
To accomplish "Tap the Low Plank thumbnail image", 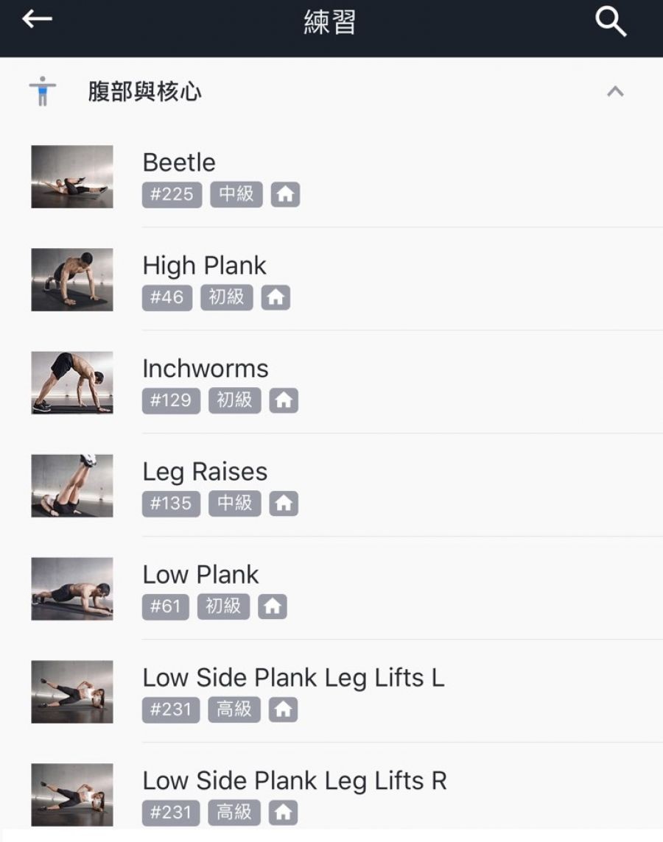I will coord(72,589).
